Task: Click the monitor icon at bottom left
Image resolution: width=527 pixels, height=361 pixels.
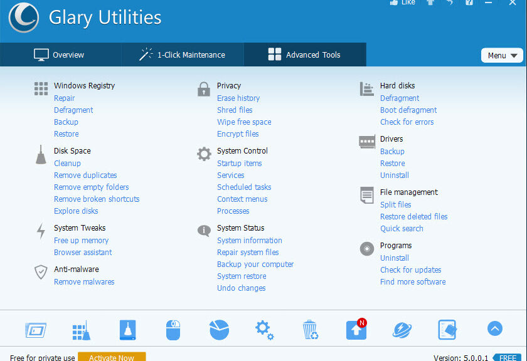Action: 36,329
